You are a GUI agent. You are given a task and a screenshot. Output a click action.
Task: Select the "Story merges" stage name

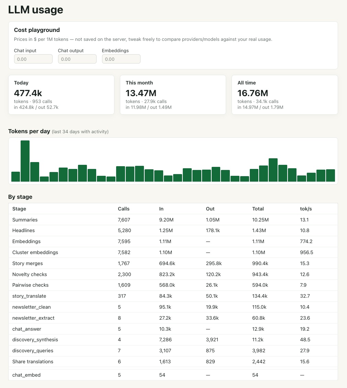[27, 263]
